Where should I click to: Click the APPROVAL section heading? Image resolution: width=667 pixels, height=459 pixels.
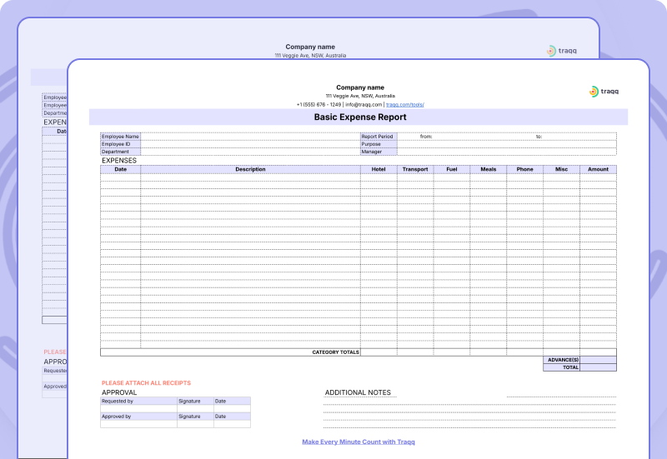tap(119, 392)
